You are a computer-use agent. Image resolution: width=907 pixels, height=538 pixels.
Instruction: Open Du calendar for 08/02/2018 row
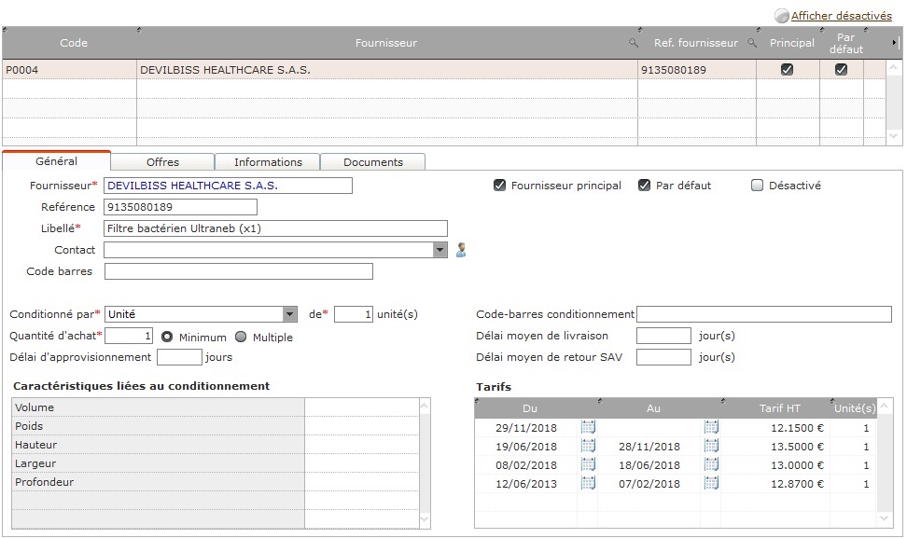pyautogui.click(x=588, y=464)
